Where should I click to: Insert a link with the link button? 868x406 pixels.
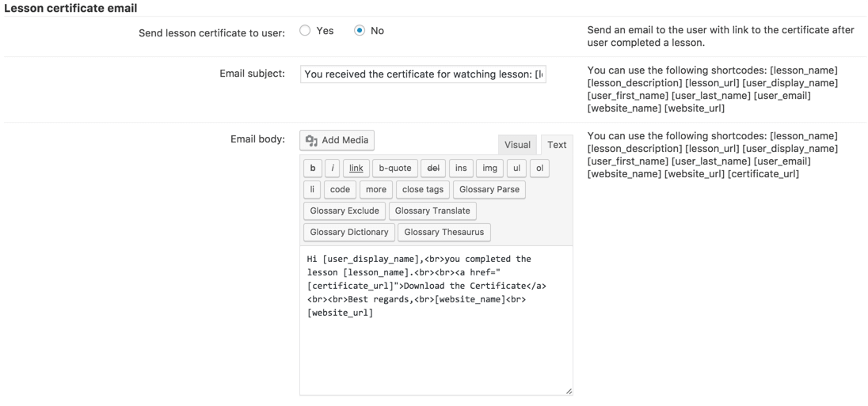click(356, 168)
